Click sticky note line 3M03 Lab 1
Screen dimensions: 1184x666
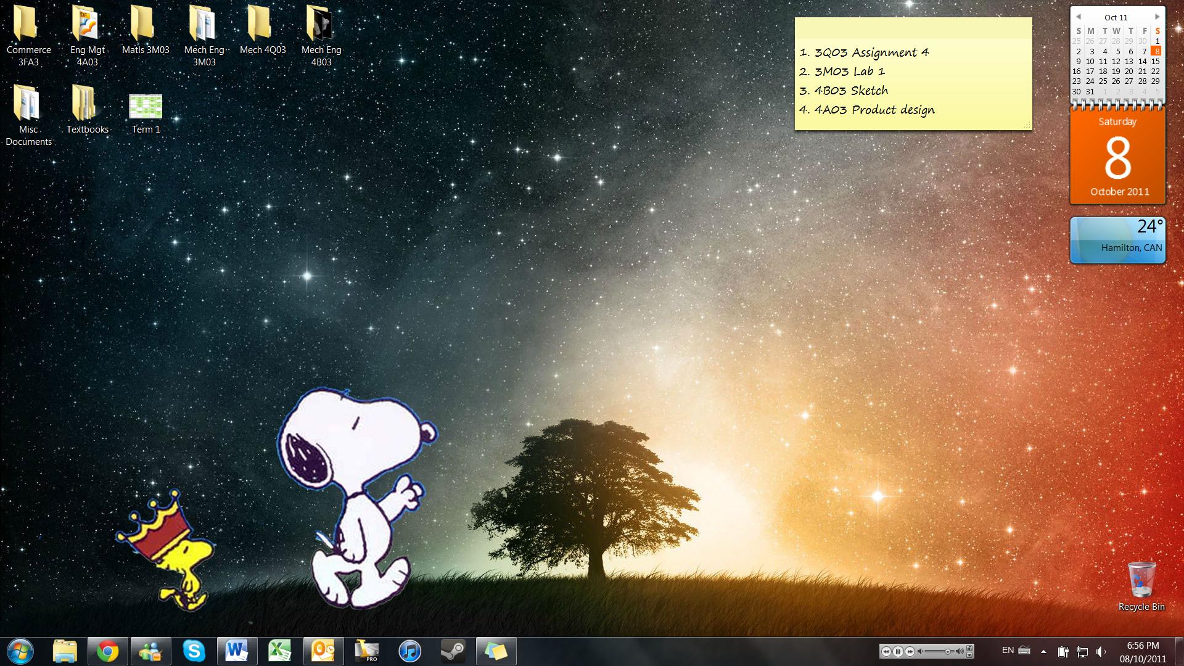tap(842, 72)
